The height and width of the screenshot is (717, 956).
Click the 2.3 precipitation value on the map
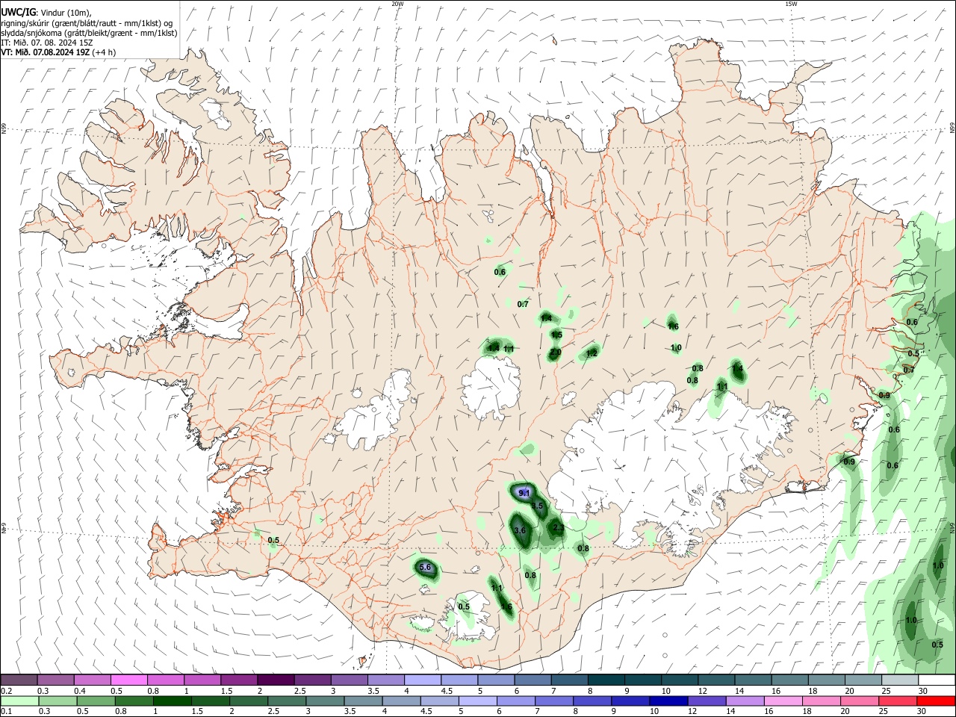[x=558, y=527]
